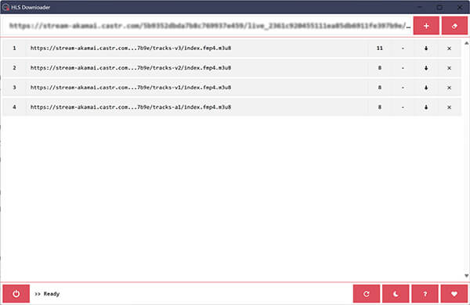Image resolution: width=470 pixels, height=305 pixels.
Task: Click the dash status in tracks-a1 row
Action: tap(403, 107)
